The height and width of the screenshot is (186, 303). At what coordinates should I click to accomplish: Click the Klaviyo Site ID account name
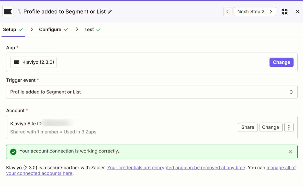pos(26,124)
